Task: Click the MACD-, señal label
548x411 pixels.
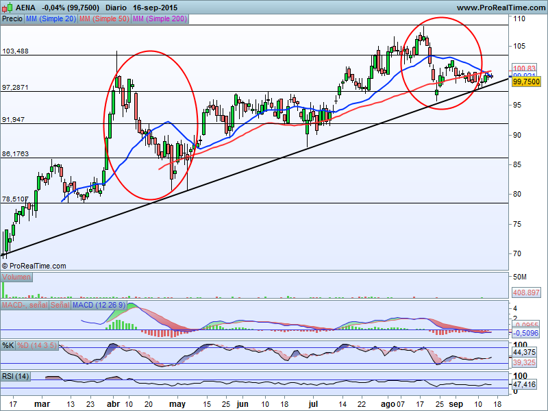Action: 25,304
